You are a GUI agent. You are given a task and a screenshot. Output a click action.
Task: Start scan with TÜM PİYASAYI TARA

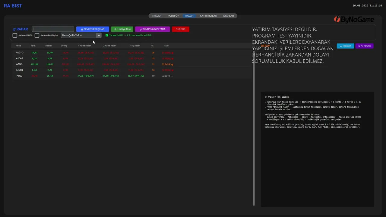click(x=153, y=29)
